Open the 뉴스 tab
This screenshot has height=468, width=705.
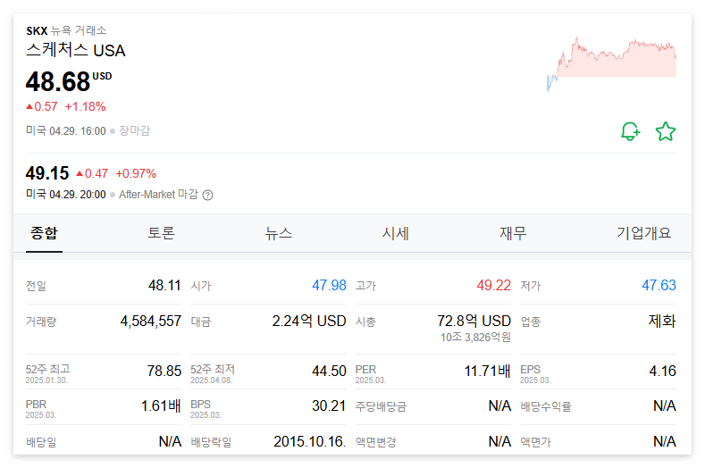[278, 233]
